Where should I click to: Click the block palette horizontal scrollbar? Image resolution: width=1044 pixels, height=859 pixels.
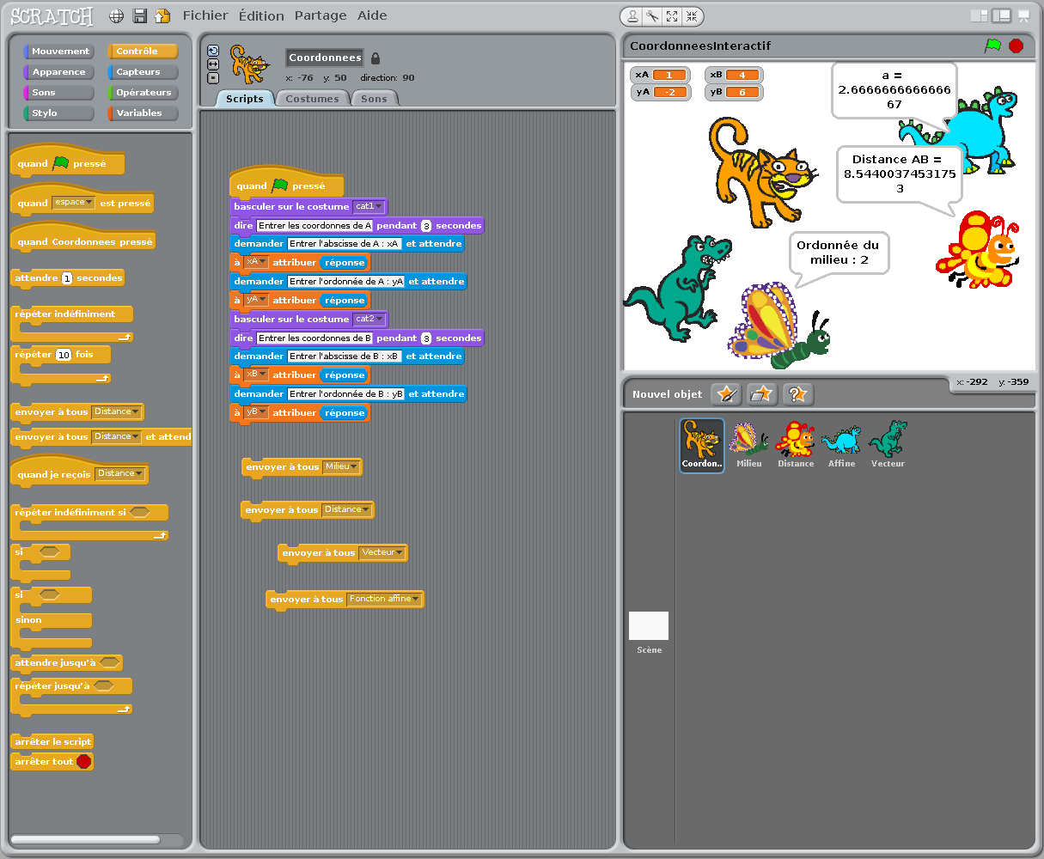[x=85, y=839]
